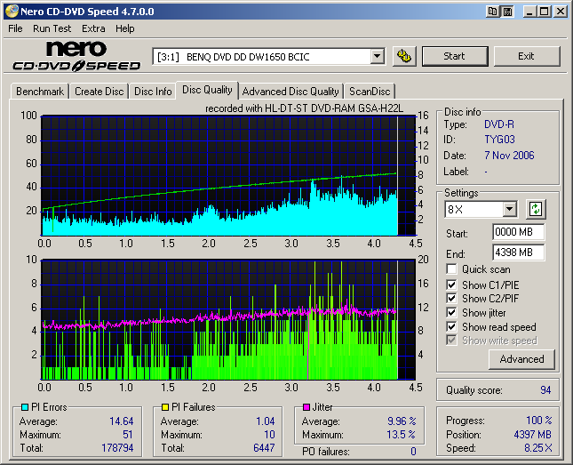
Task: Toggle the Quick scan checkbox
Action: (x=451, y=269)
